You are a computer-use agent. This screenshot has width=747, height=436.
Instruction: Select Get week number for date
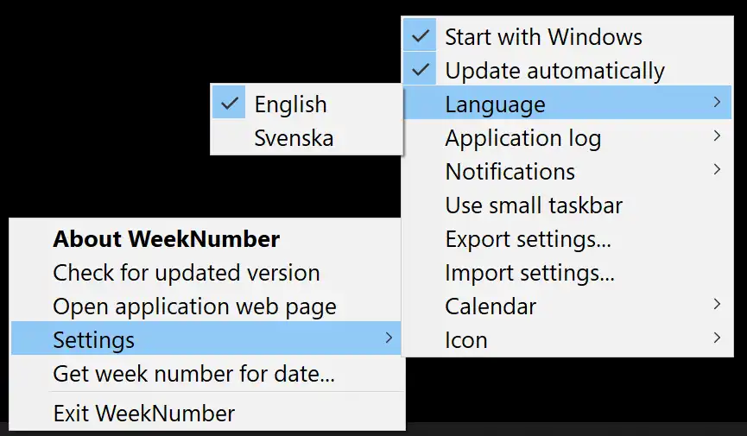point(194,374)
